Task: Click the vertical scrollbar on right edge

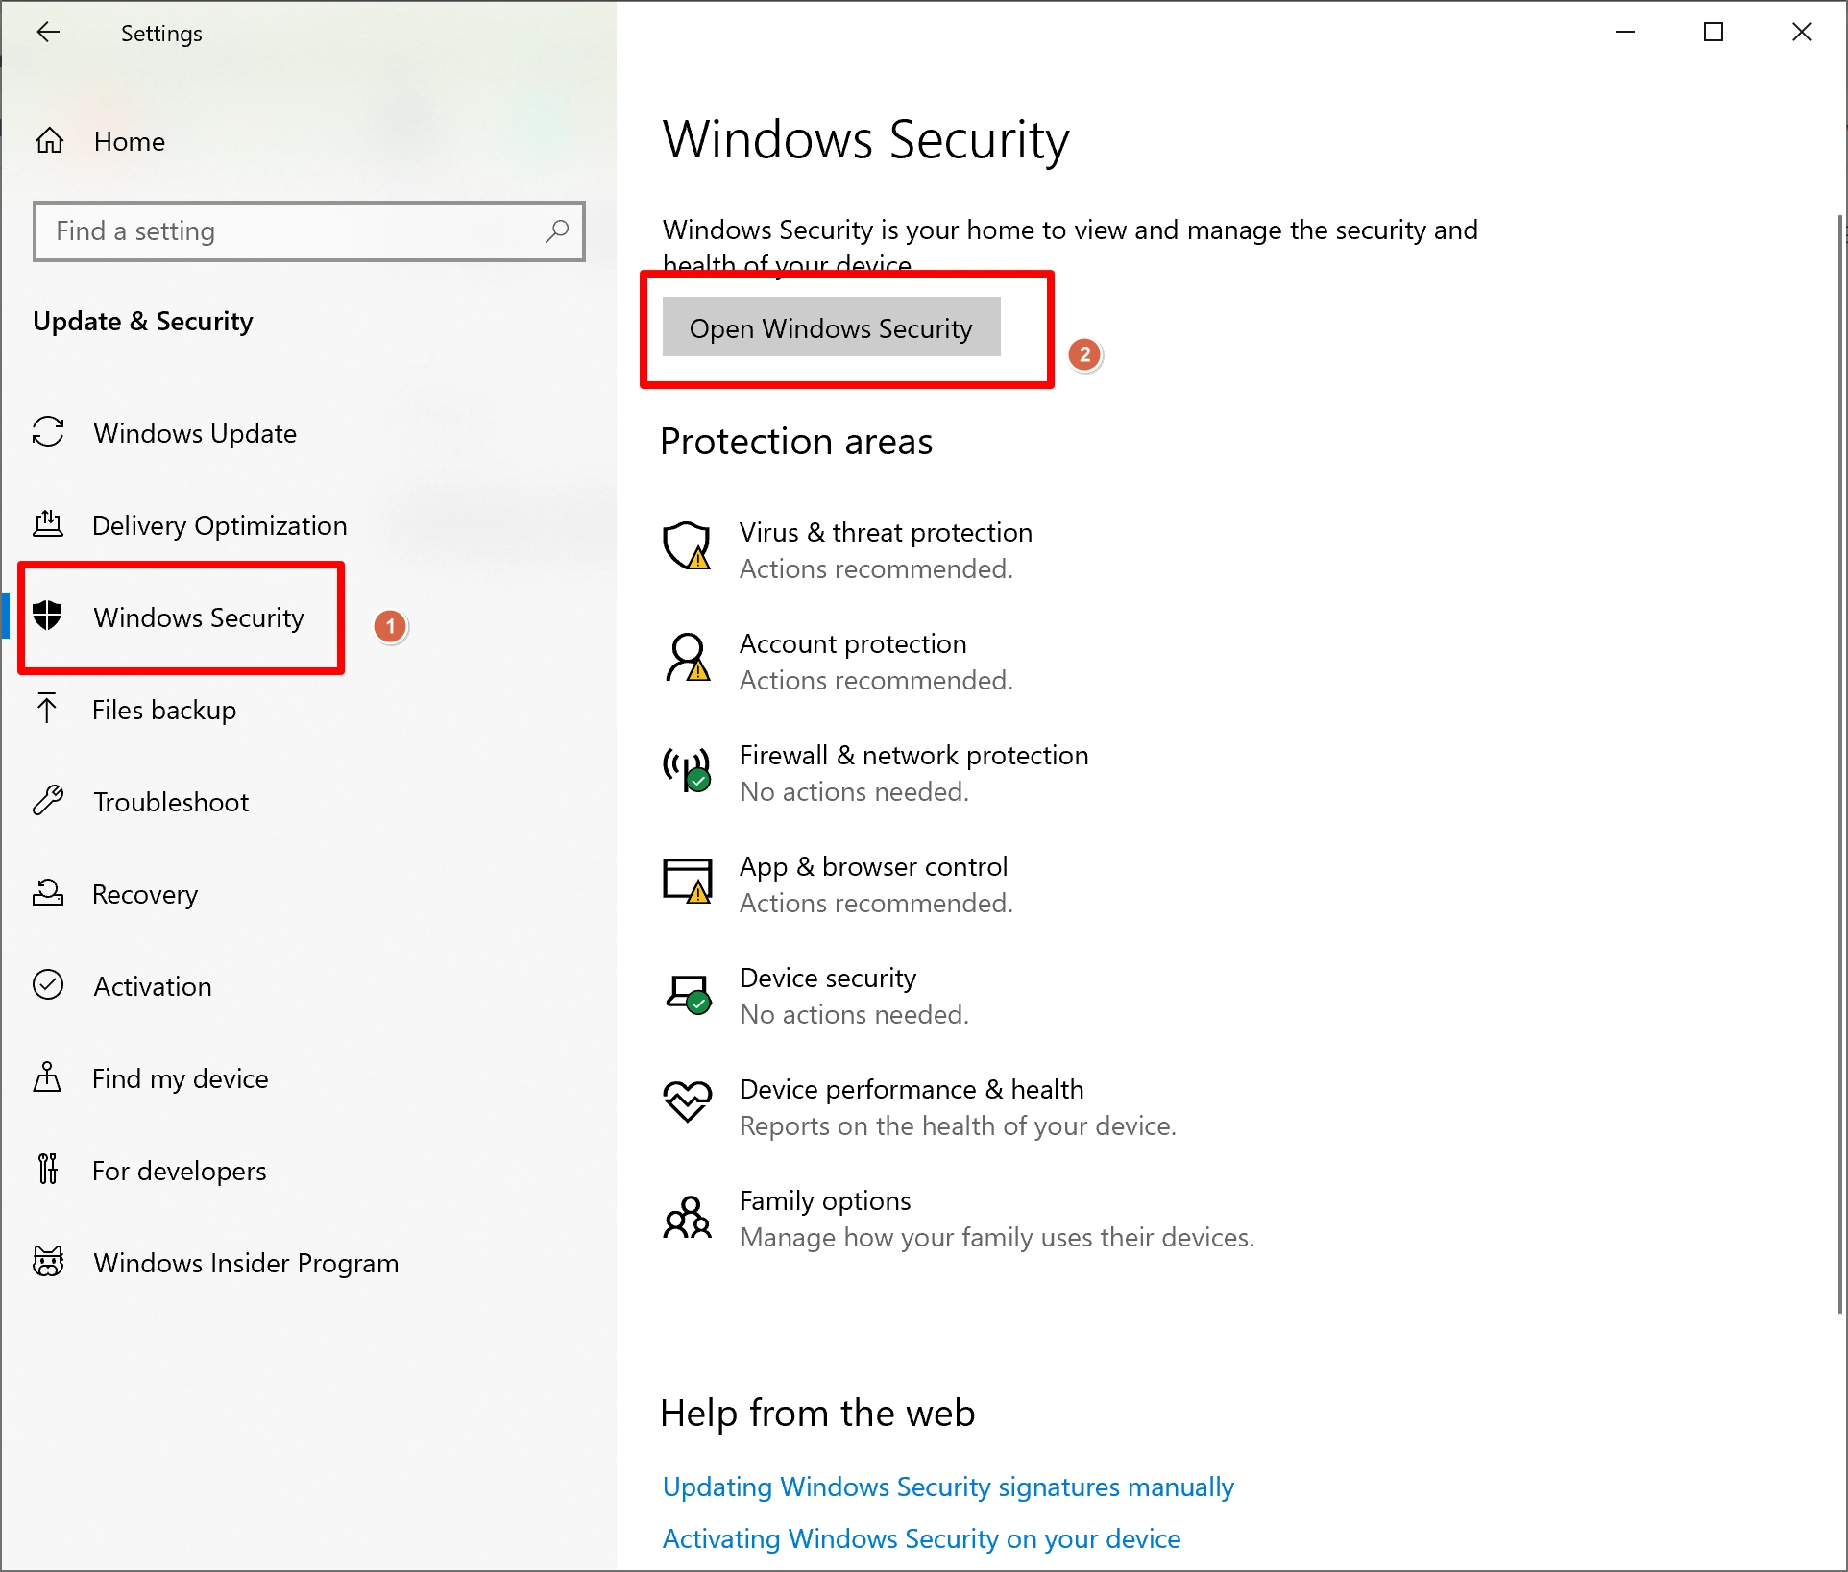Action: (1839, 763)
